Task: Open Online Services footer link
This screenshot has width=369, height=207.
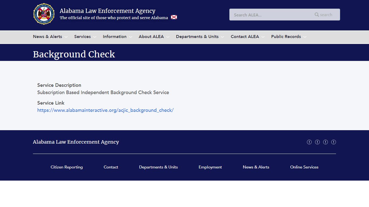Action: point(304,167)
